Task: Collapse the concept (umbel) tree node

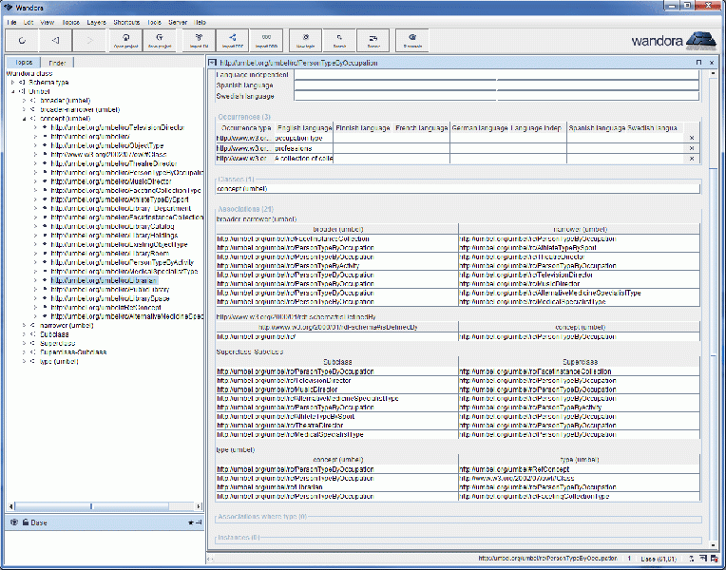Action: (x=24, y=118)
